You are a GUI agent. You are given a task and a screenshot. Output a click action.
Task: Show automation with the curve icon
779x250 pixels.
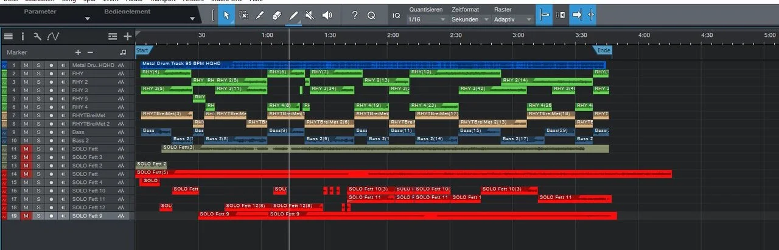pyautogui.click(x=53, y=36)
